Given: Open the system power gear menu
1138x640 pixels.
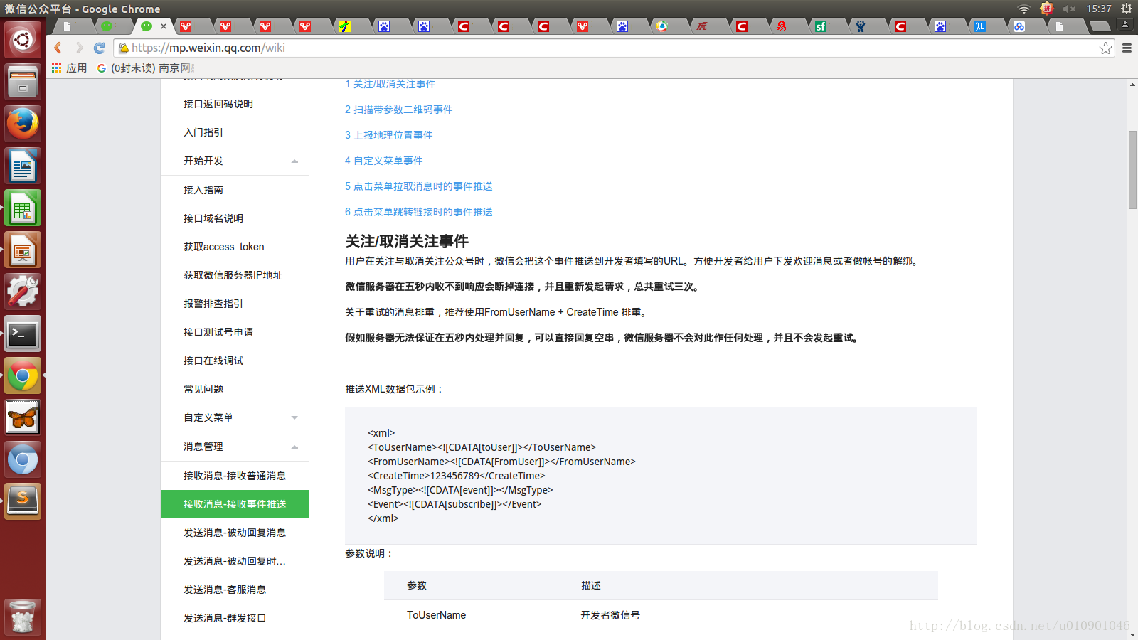Looking at the screenshot, I should click(1127, 9).
